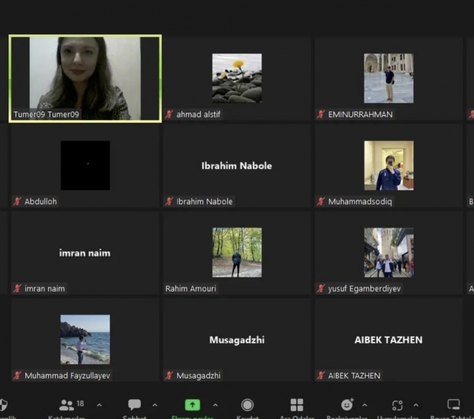Click muted mic icon beside yusuf Egamberdiyev
This screenshot has height=419, width=474.
[321, 289]
